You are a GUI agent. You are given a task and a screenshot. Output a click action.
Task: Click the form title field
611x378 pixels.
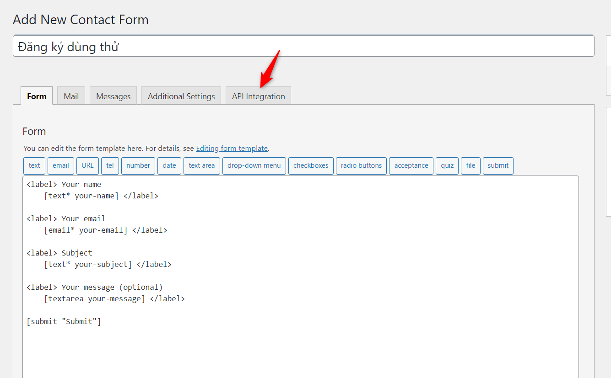303,46
